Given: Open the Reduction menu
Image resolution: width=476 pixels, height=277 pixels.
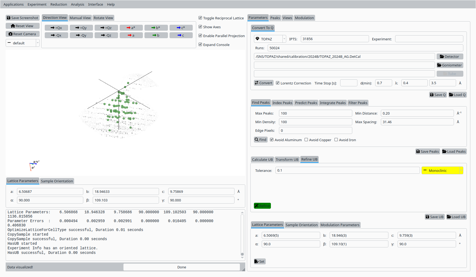Looking at the screenshot, I should (58, 4).
